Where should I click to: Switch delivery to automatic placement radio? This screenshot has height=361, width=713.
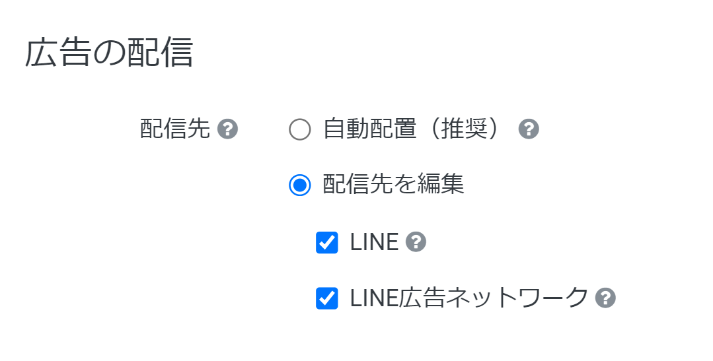click(300, 129)
